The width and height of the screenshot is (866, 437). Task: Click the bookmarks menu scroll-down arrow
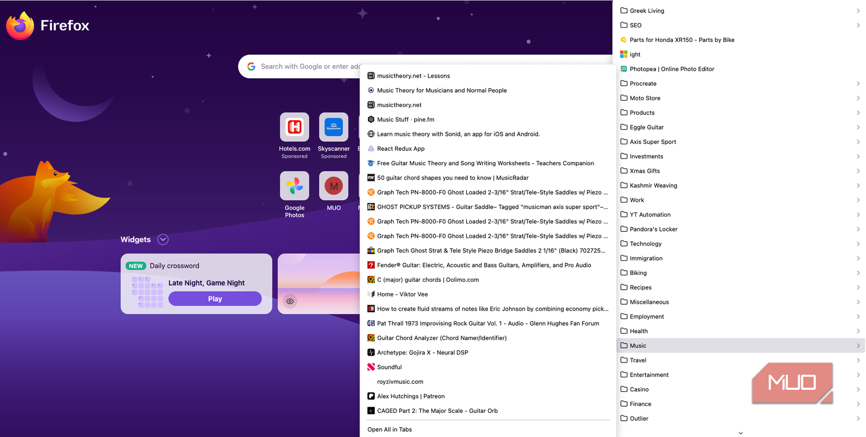coord(741,433)
